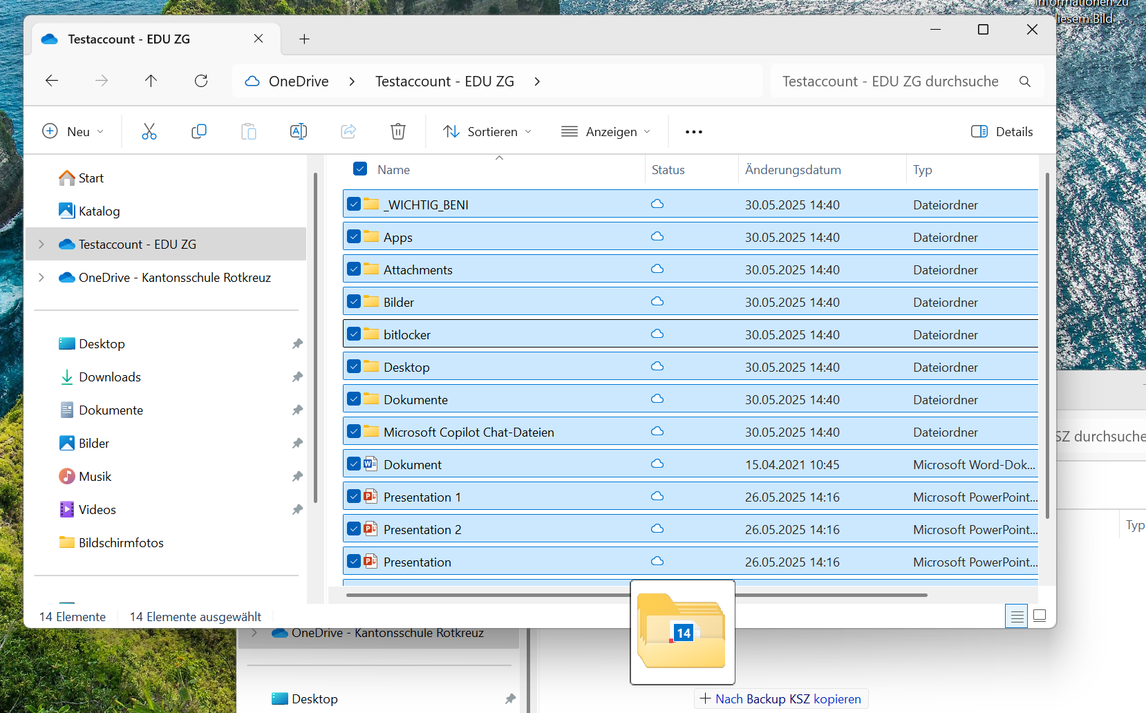Click the OneDrive cloud icon in the address bar
The image size is (1146, 713).
[252, 82]
